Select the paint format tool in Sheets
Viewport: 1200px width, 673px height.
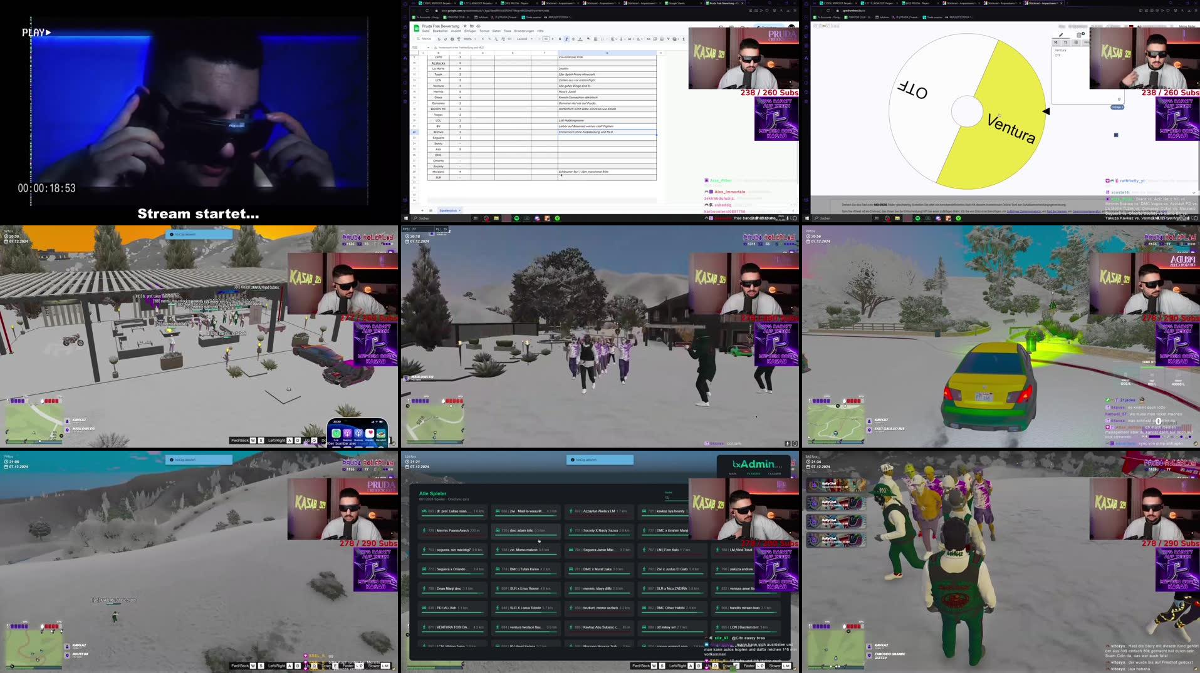[x=459, y=39]
